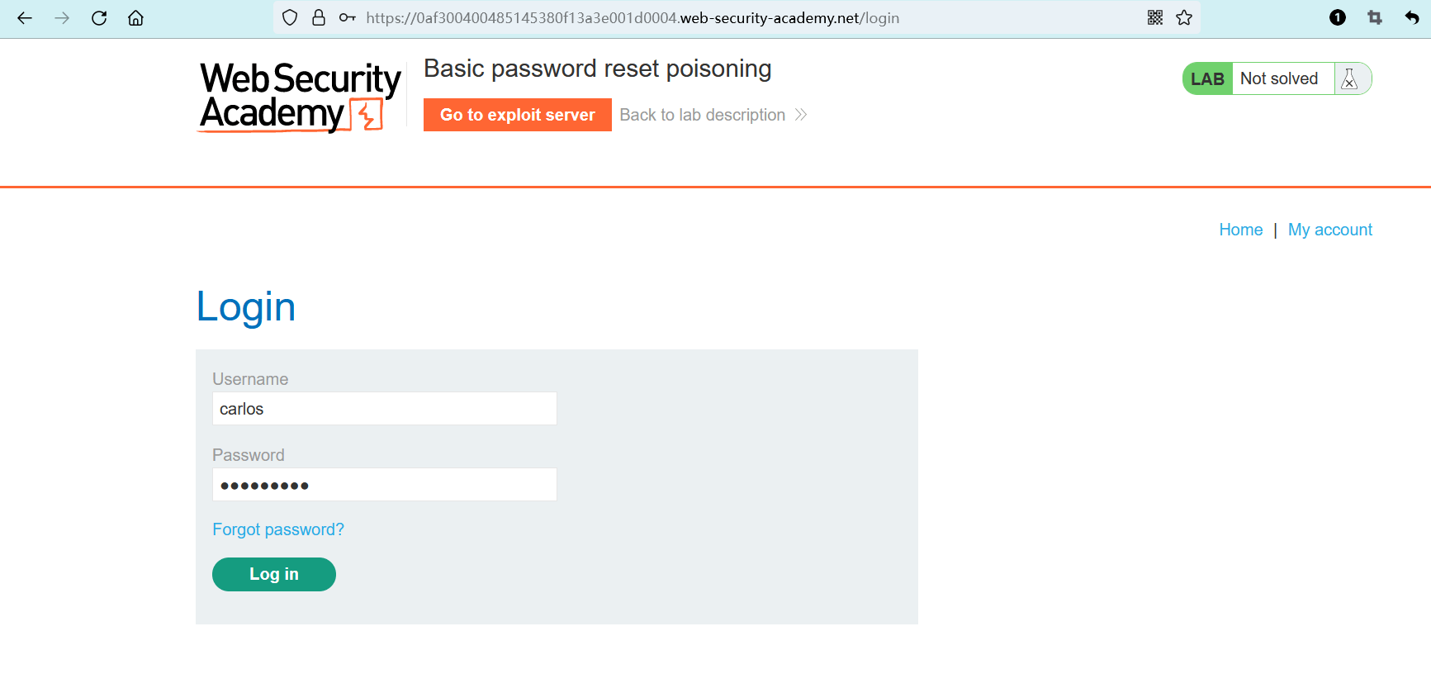Image resolution: width=1431 pixels, height=688 pixels.
Task: Generate QR code for this page
Action: coord(1155,18)
